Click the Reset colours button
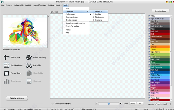Viewport: 174px width, 110px height. (x=160, y=11)
